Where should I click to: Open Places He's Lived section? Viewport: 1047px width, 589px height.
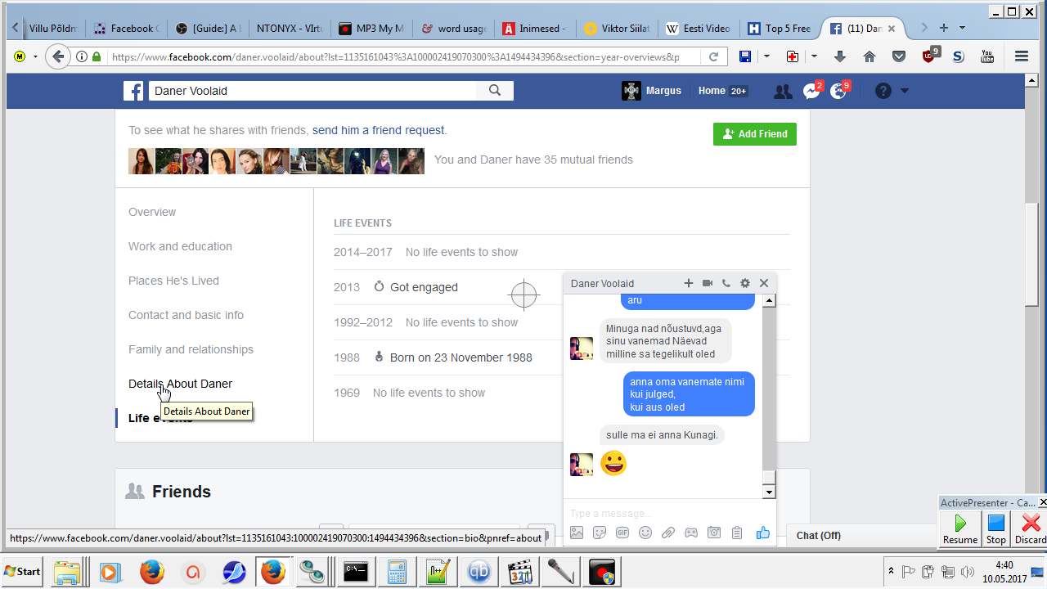[173, 281]
